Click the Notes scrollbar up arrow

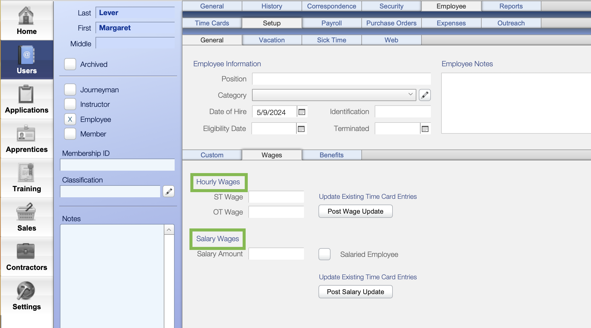coord(169,230)
